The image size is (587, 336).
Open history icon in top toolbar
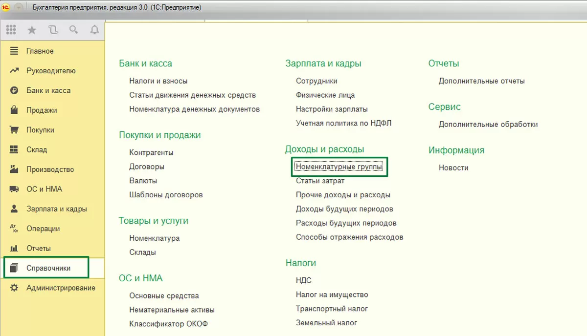click(x=53, y=30)
